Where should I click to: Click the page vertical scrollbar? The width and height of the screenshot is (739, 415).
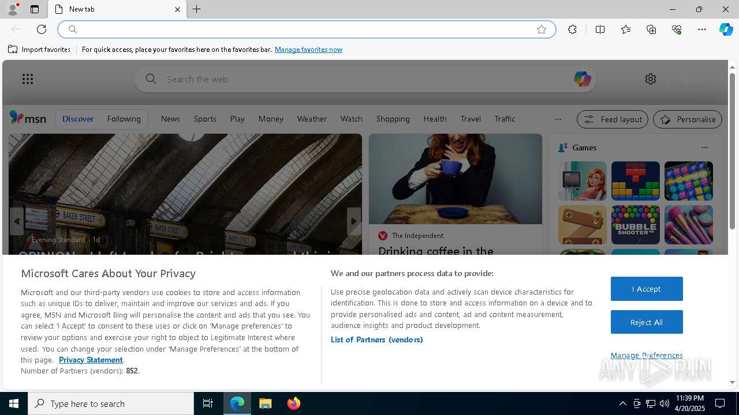(733, 152)
